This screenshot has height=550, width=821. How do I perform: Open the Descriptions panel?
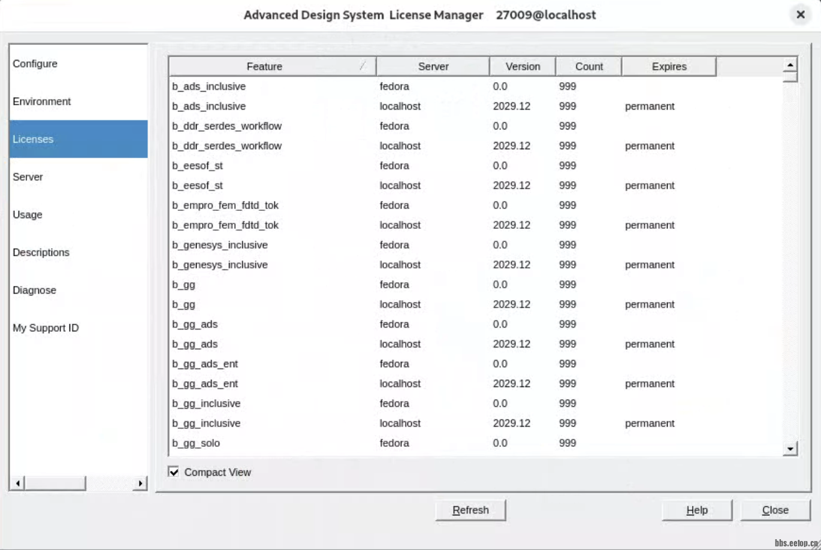click(x=41, y=252)
